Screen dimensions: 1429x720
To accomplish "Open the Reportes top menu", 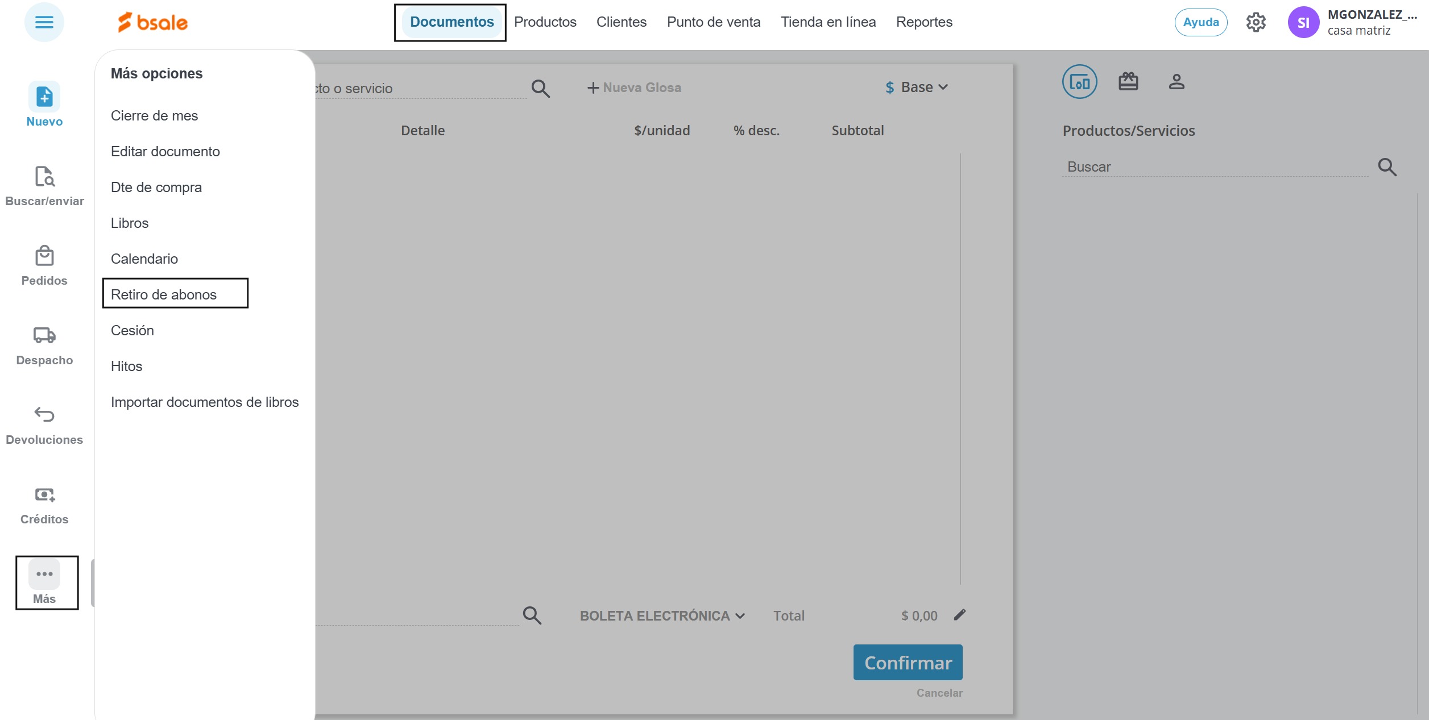I will (x=924, y=22).
